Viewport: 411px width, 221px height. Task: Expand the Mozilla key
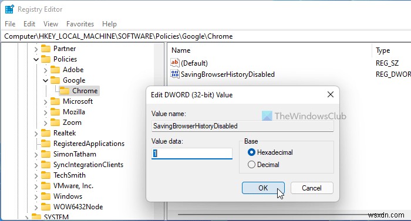46,113
